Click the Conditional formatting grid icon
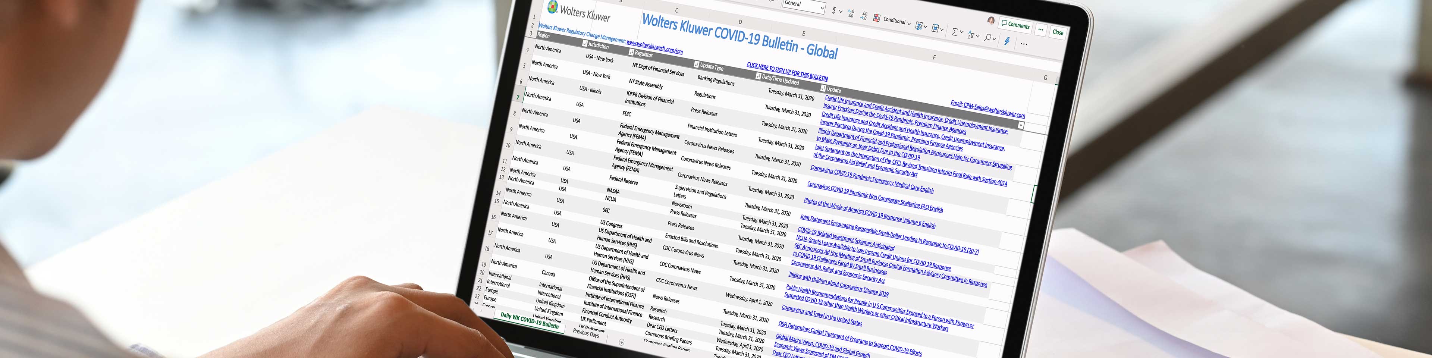This screenshot has width=1432, height=358. 877,18
